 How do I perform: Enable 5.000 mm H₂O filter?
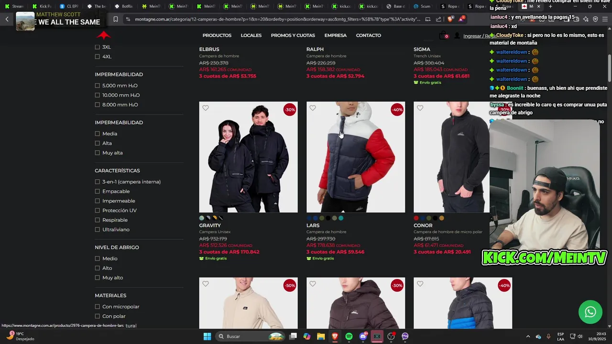(x=98, y=86)
